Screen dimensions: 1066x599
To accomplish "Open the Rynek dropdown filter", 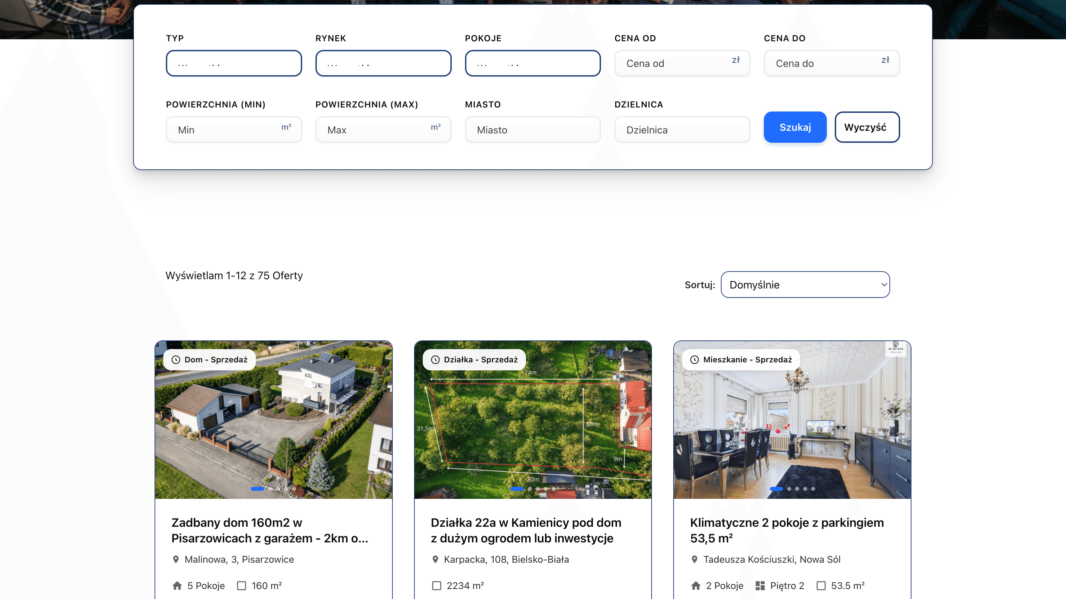I will [383, 63].
